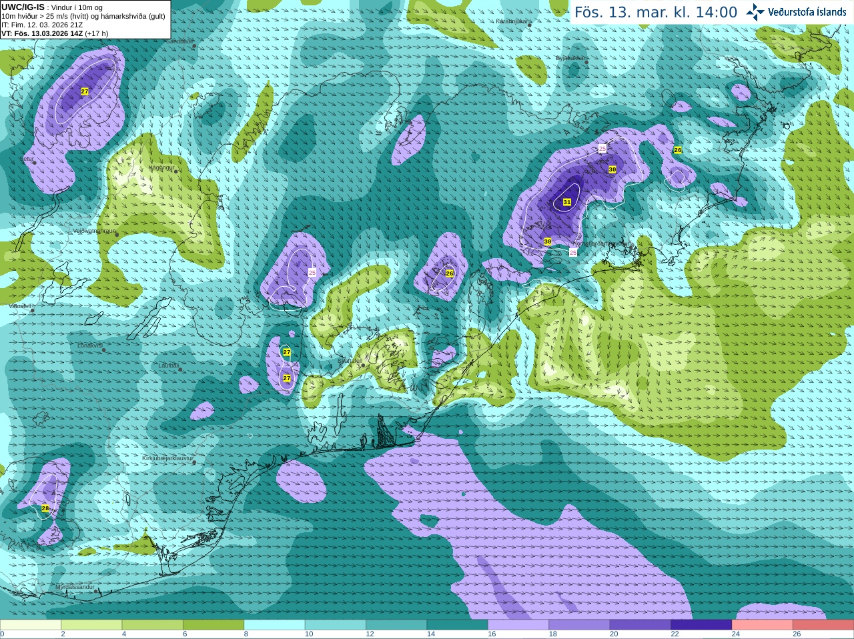Click the yellow 26 marker in the central purple patch

click(x=450, y=273)
